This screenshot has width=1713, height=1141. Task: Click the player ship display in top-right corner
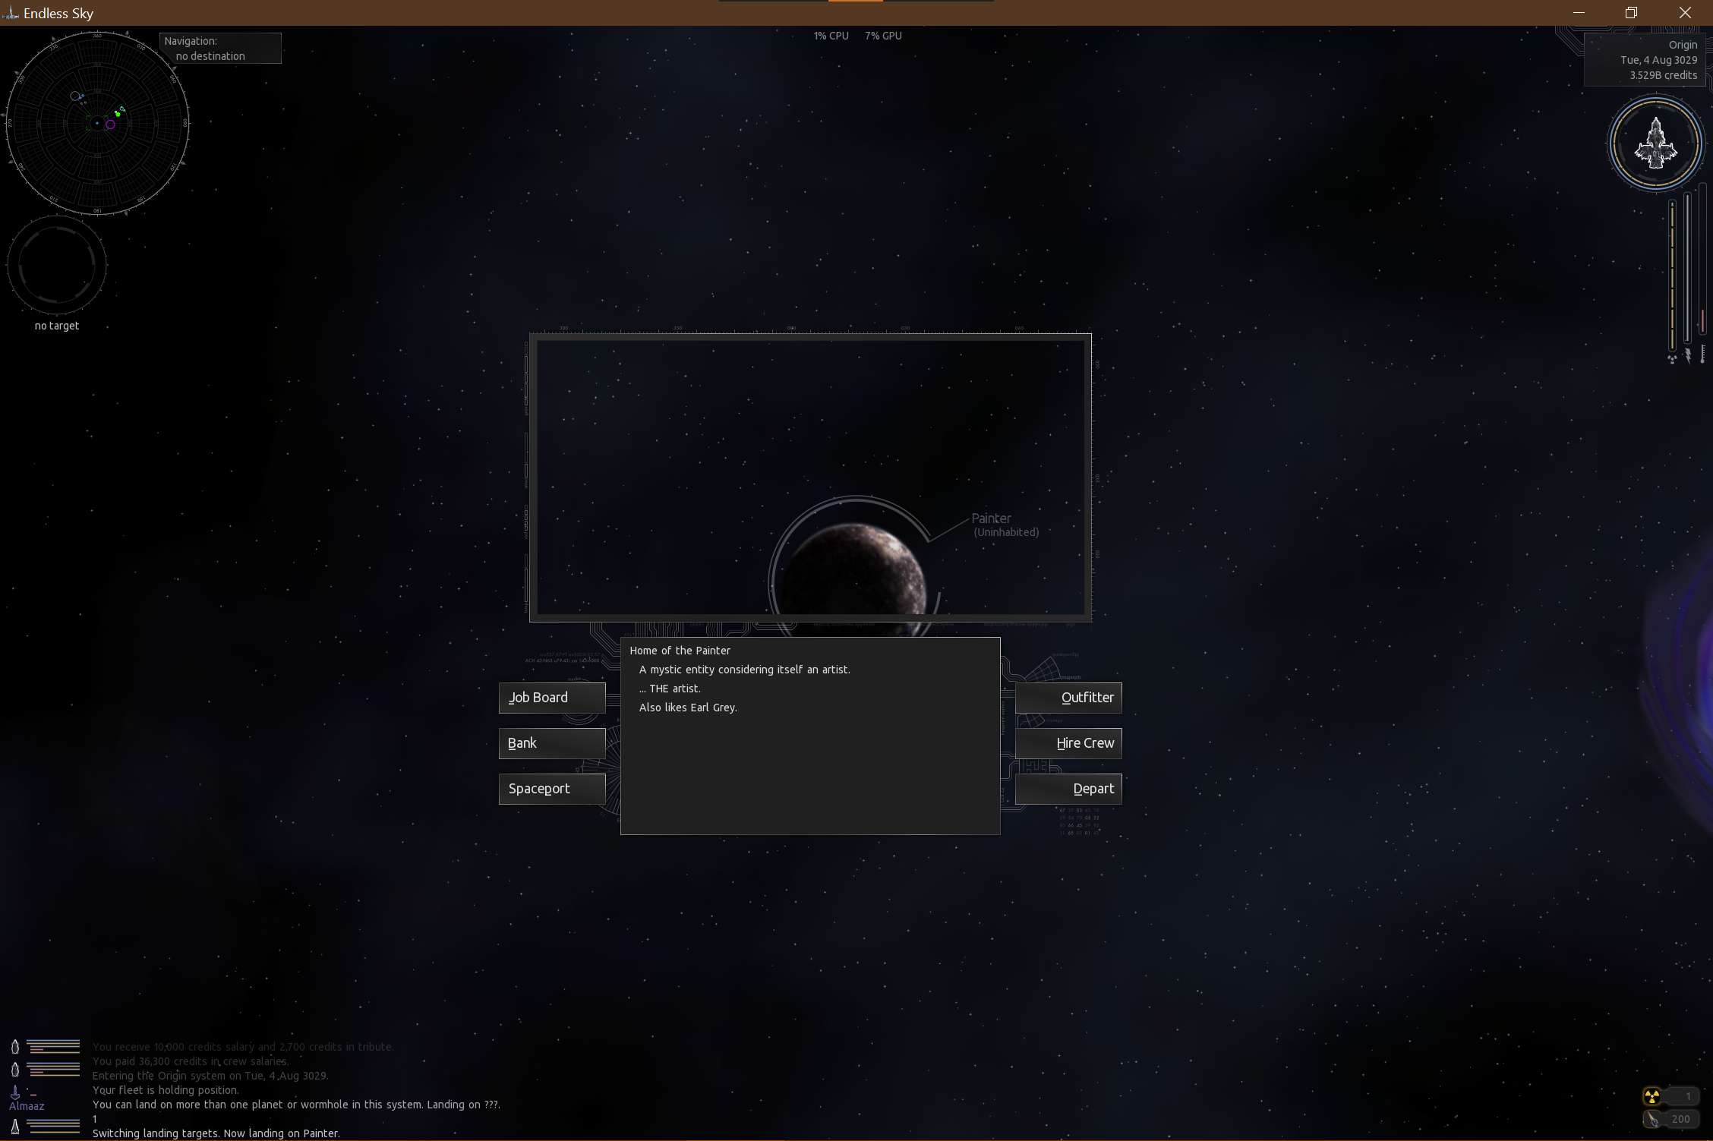[x=1656, y=143]
